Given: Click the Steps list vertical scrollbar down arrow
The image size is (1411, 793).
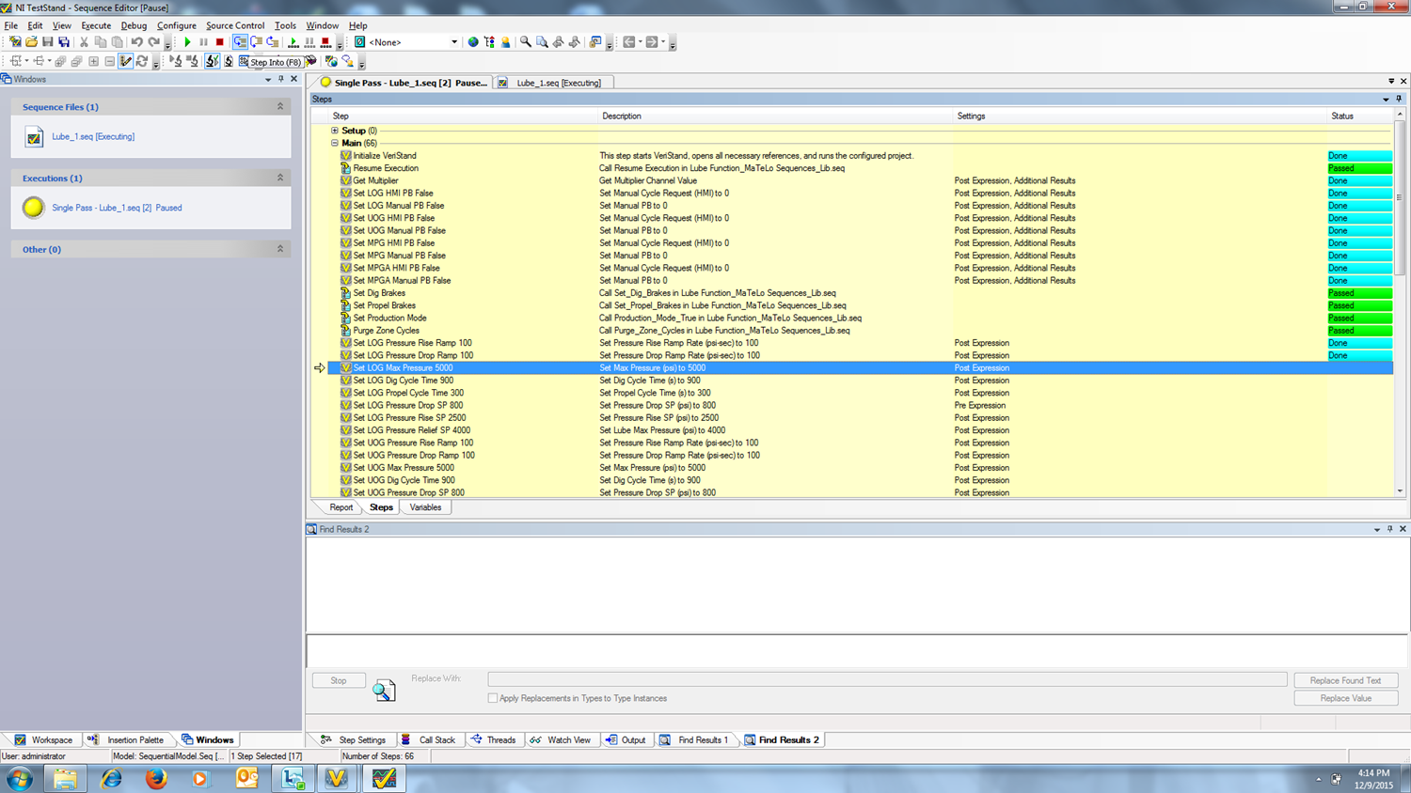Looking at the screenshot, I should tap(1400, 491).
